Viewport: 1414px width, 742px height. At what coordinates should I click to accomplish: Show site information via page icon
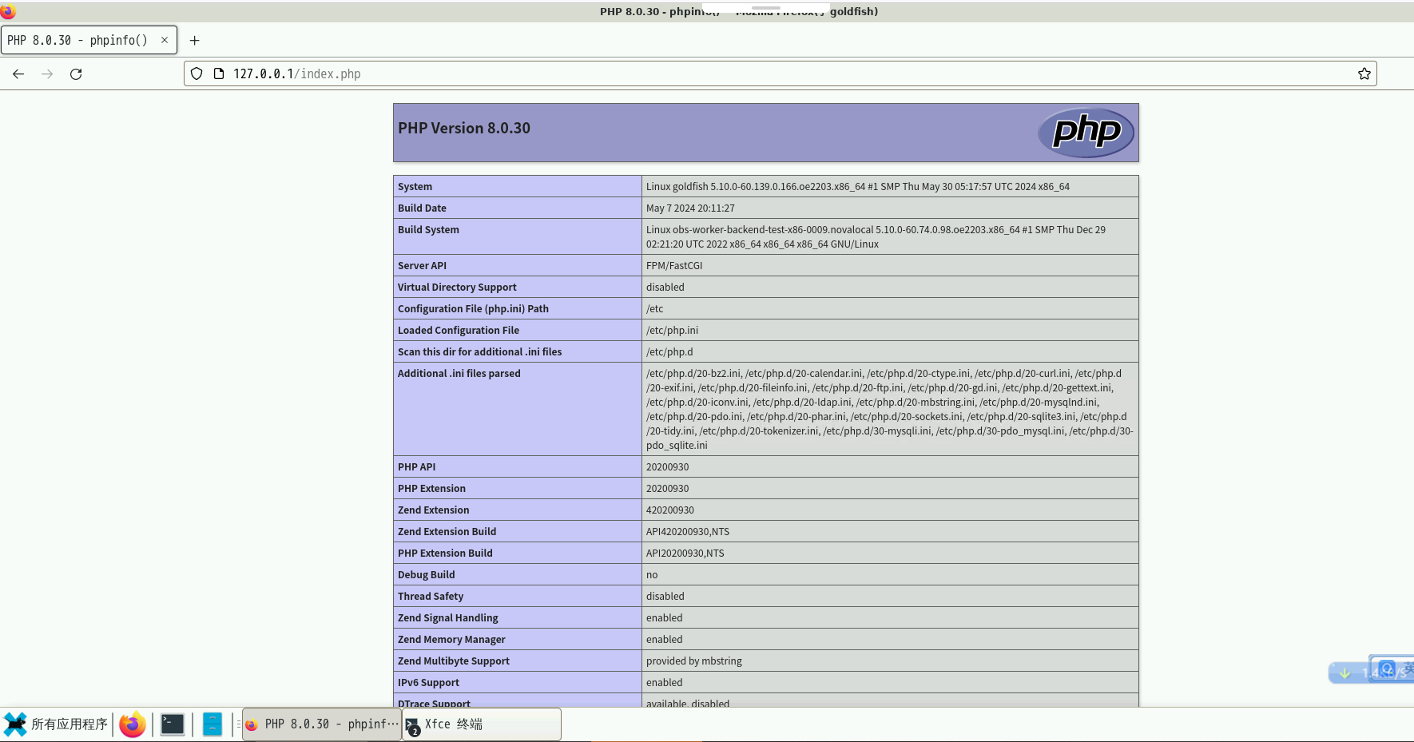coord(219,74)
